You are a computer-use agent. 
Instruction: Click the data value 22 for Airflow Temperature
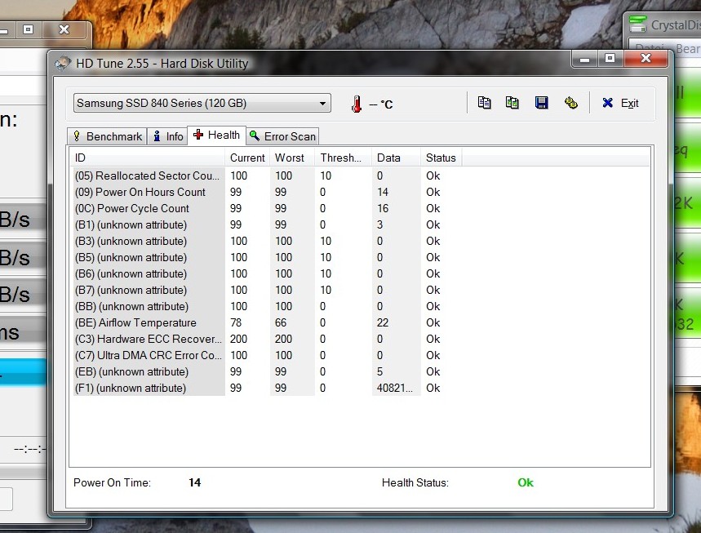tap(383, 323)
